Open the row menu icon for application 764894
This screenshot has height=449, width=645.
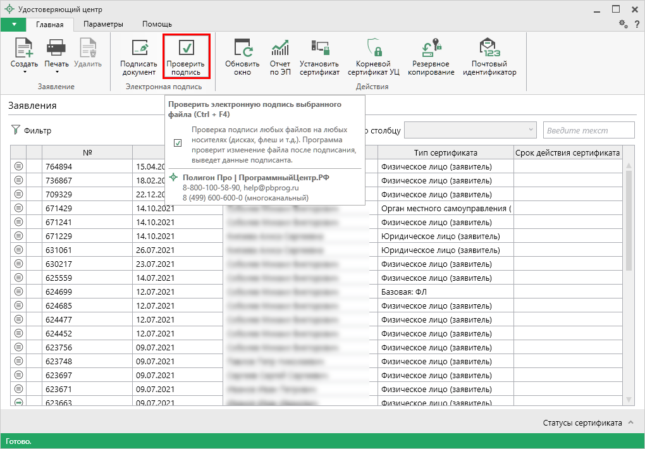pos(18,166)
